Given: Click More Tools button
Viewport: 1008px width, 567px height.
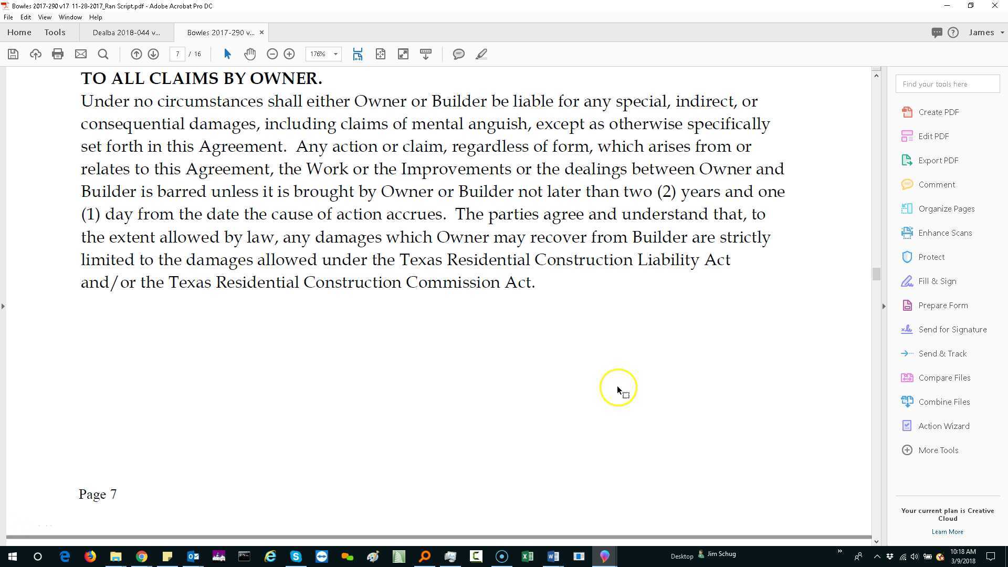Looking at the screenshot, I should click(x=938, y=450).
